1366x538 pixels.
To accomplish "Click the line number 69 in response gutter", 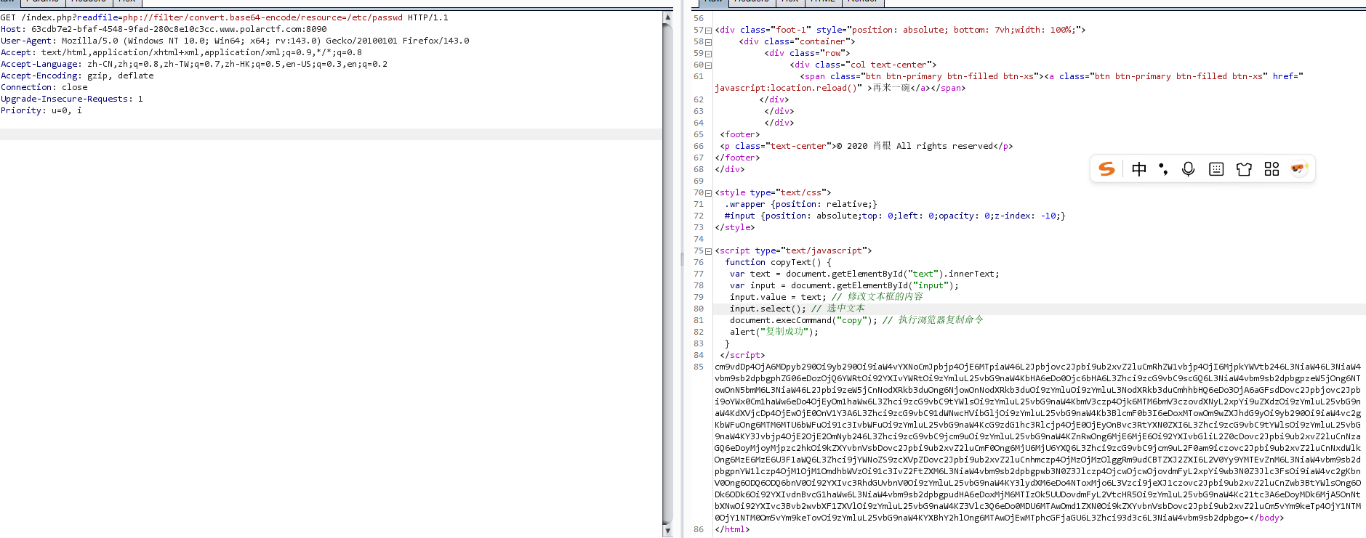I will coord(699,181).
